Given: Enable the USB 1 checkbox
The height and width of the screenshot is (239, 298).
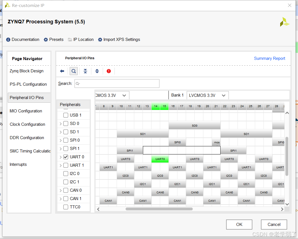Looking at the screenshot, I should 66,115.
